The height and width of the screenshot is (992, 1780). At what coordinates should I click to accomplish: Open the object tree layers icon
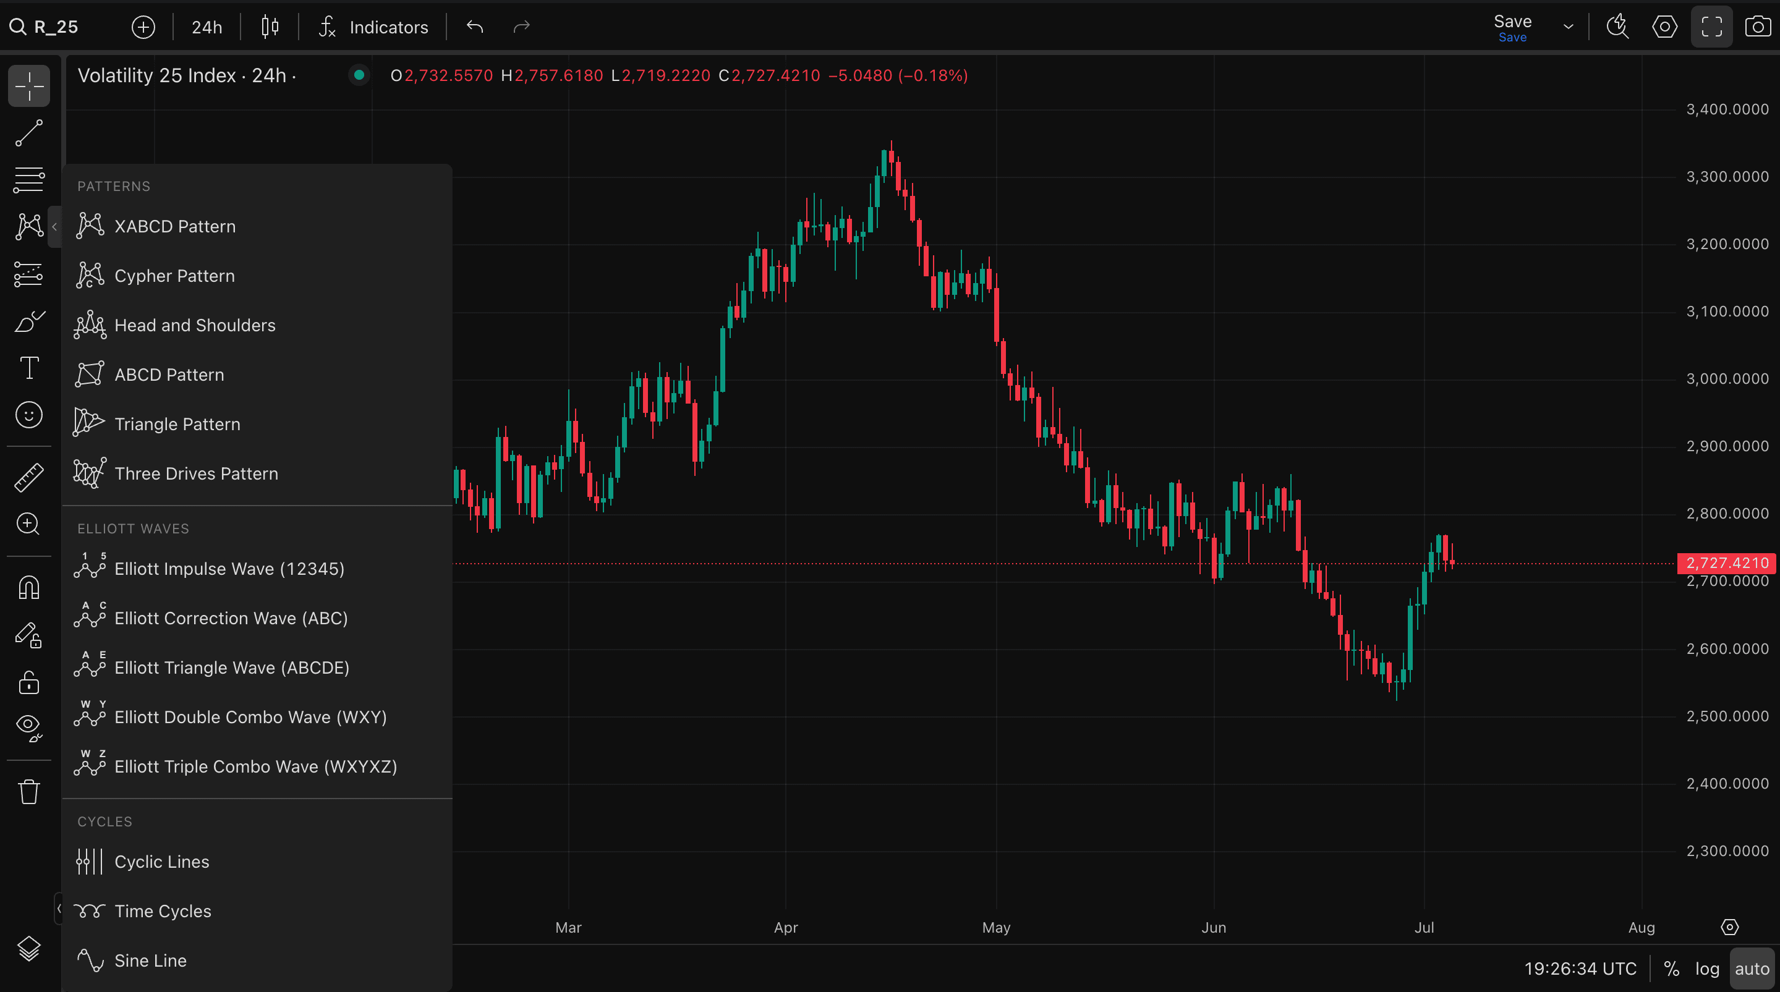29,949
